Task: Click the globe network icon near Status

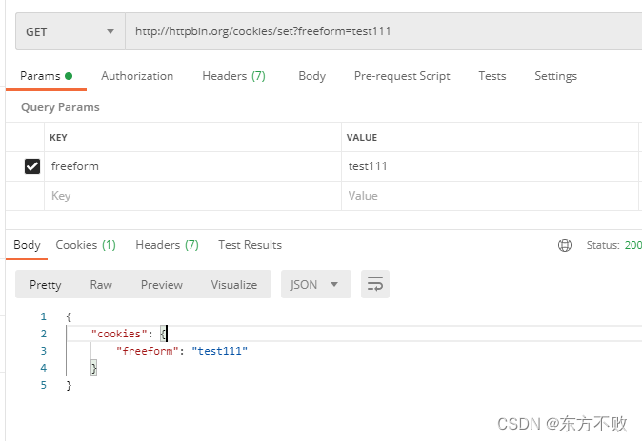Action: coord(565,245)
